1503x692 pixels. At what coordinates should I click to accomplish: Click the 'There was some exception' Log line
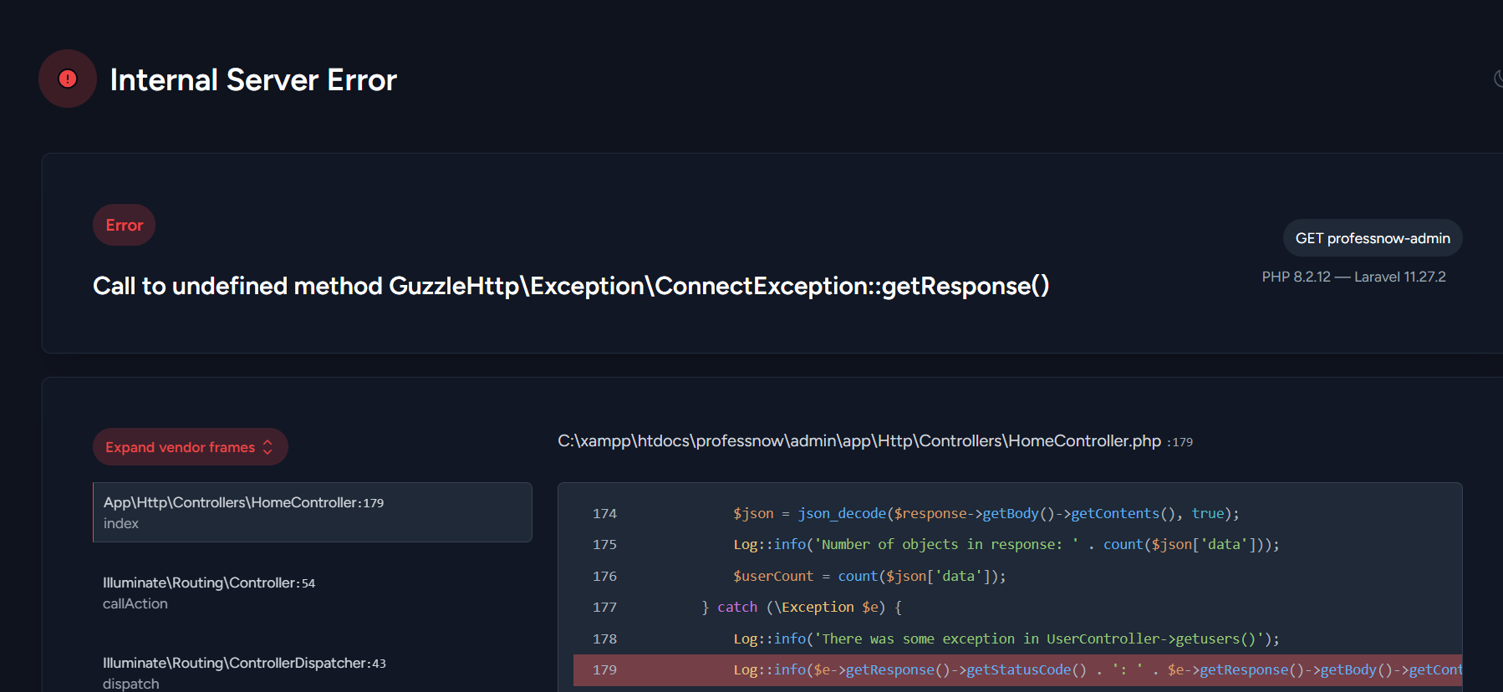click(1006, 639)
